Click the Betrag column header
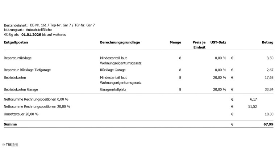Image resolution: width=279 pixels, height=151 pixels. click(x=267, y=42)
